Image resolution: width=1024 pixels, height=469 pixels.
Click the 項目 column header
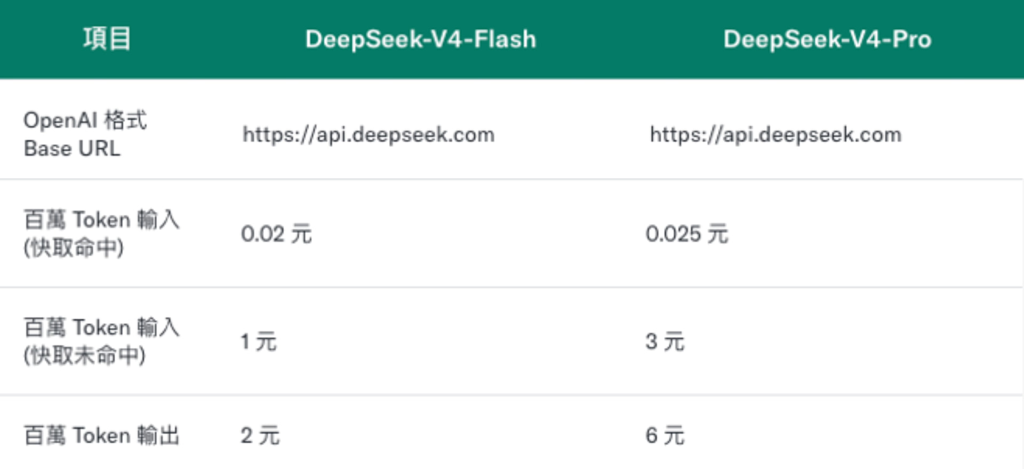(x=107, y=39)
